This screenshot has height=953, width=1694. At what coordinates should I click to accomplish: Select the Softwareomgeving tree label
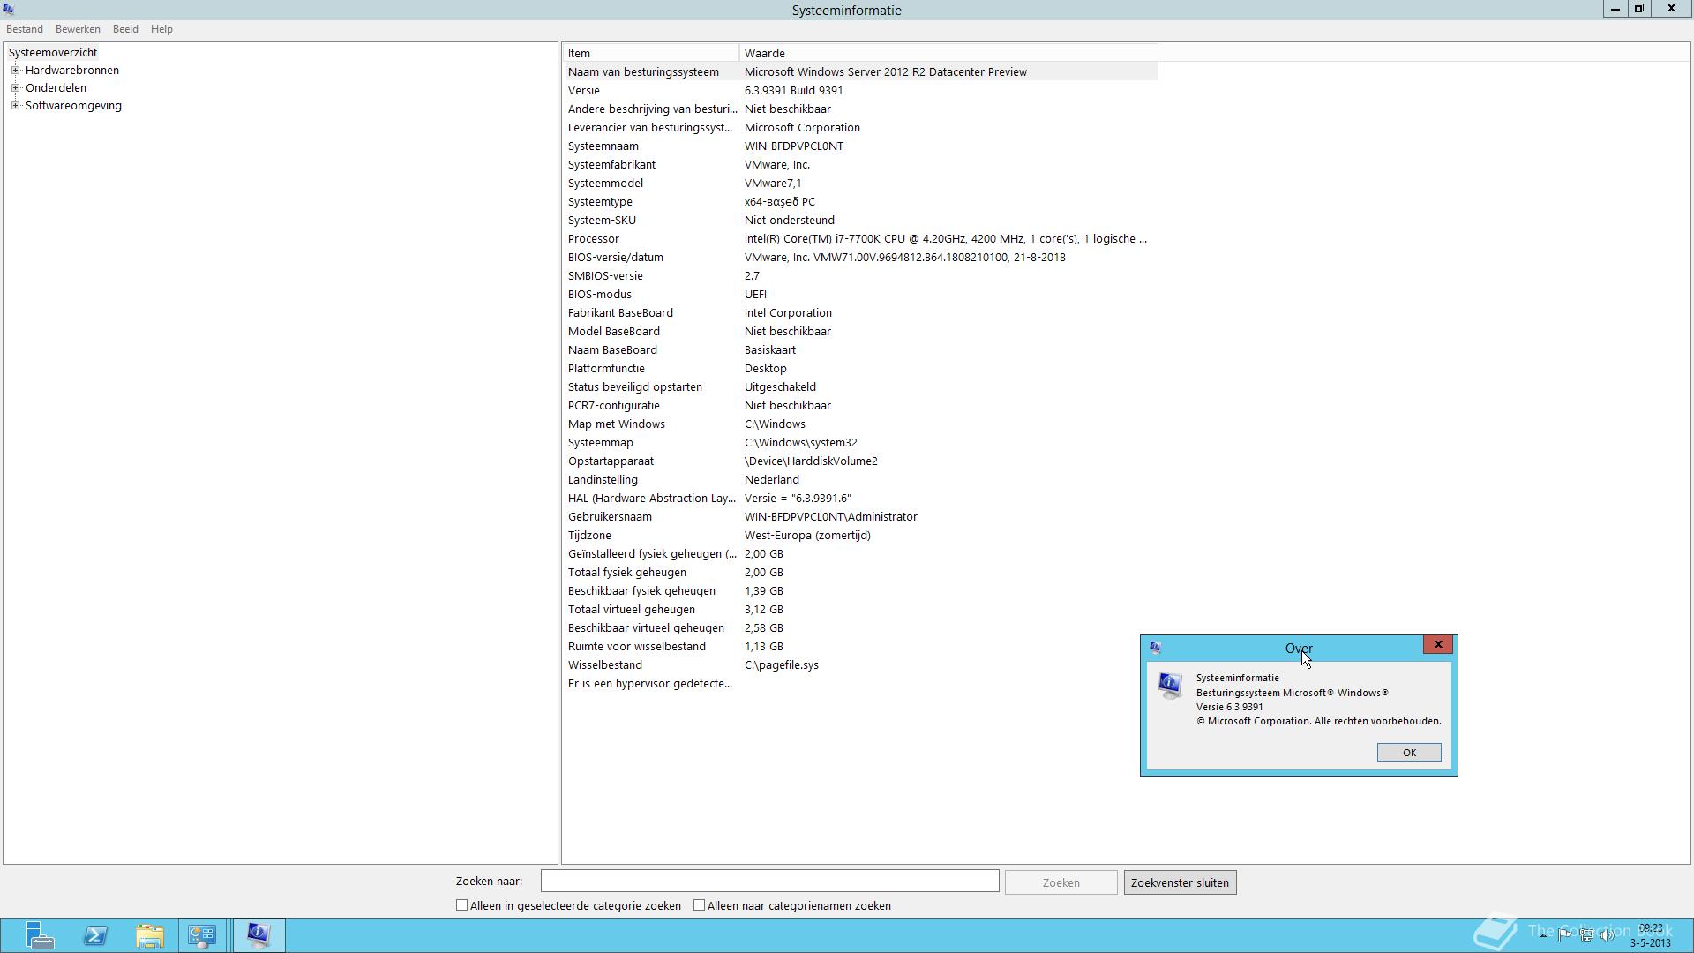point(73,105)
